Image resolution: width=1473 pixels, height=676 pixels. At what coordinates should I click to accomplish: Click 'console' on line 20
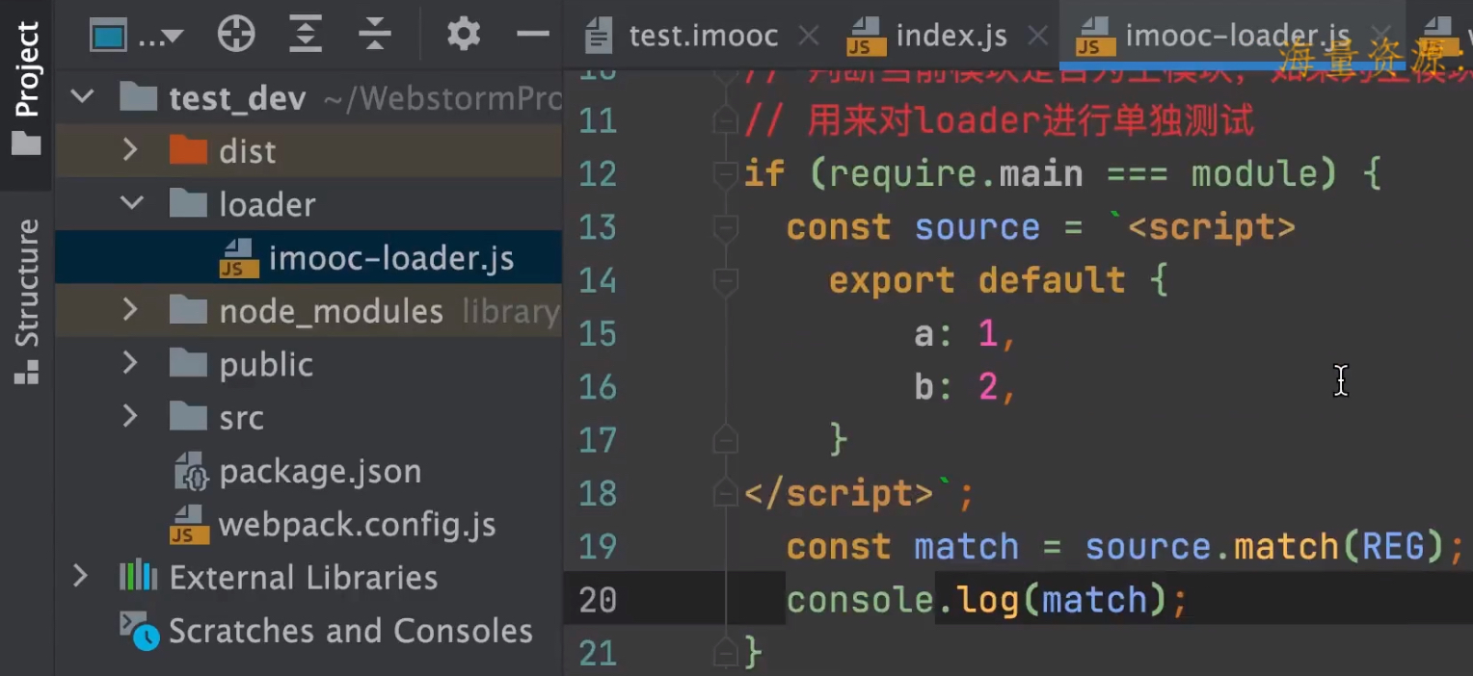(860, 600)
